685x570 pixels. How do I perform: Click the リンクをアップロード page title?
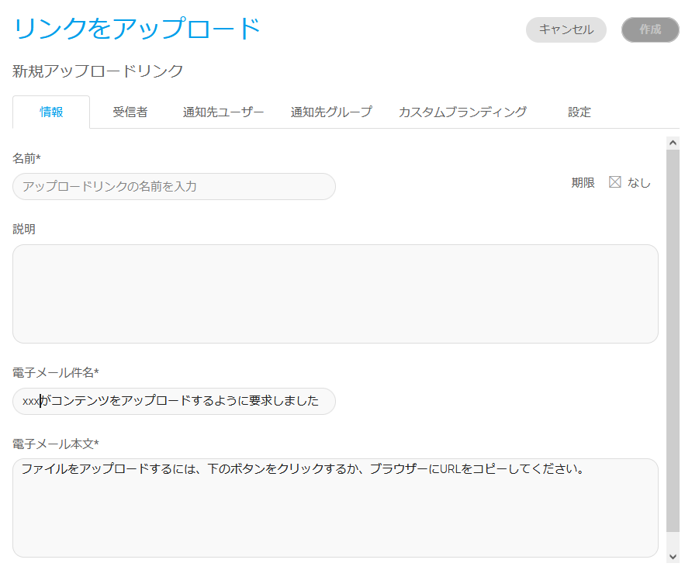click(137, 29)
